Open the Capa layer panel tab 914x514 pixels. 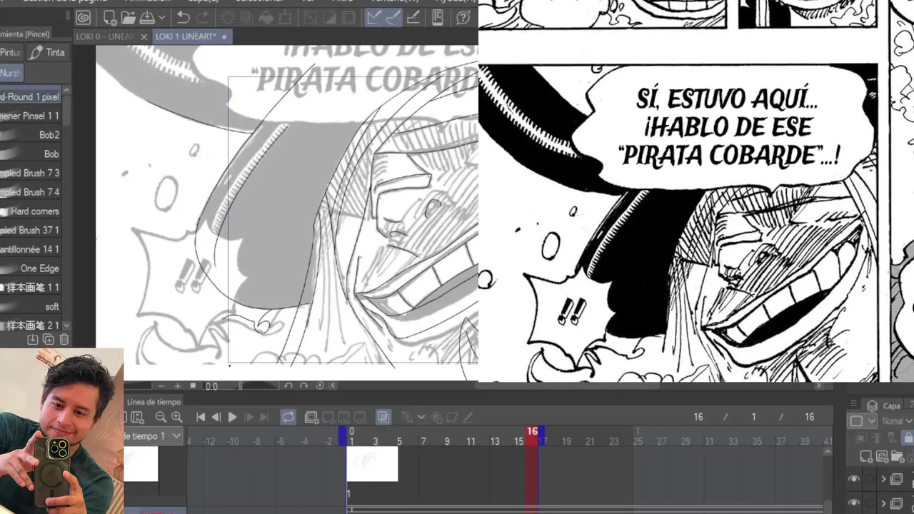(x=885, y=405)
